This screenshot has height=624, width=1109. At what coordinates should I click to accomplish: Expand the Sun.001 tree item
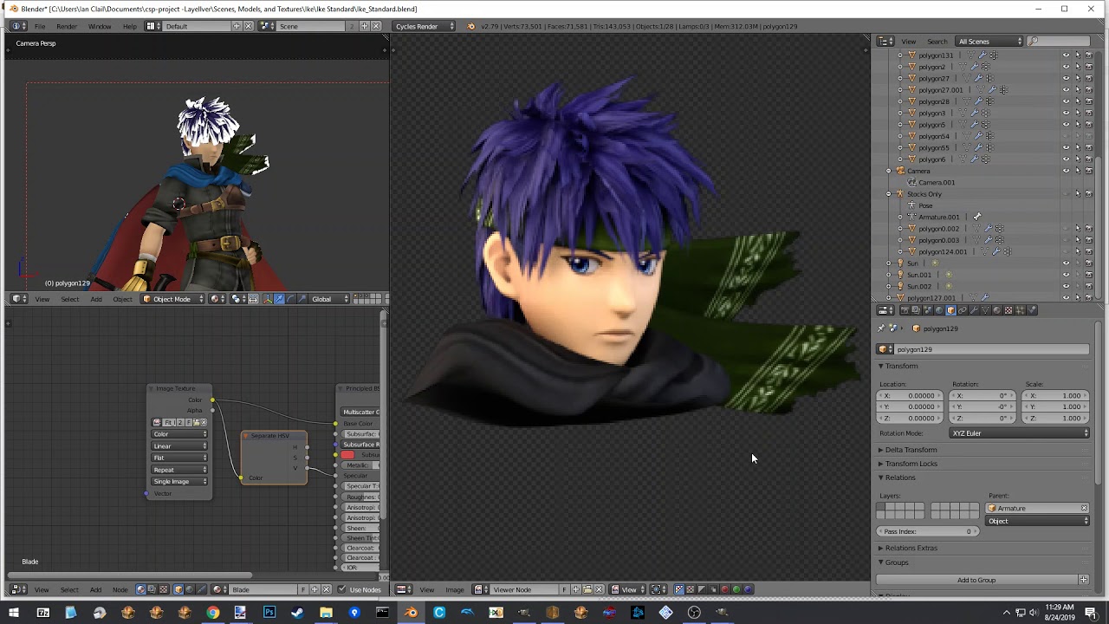coord(889,275)
